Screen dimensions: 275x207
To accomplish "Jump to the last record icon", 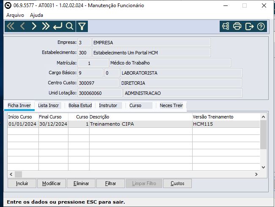I will [x=46, y=27].
